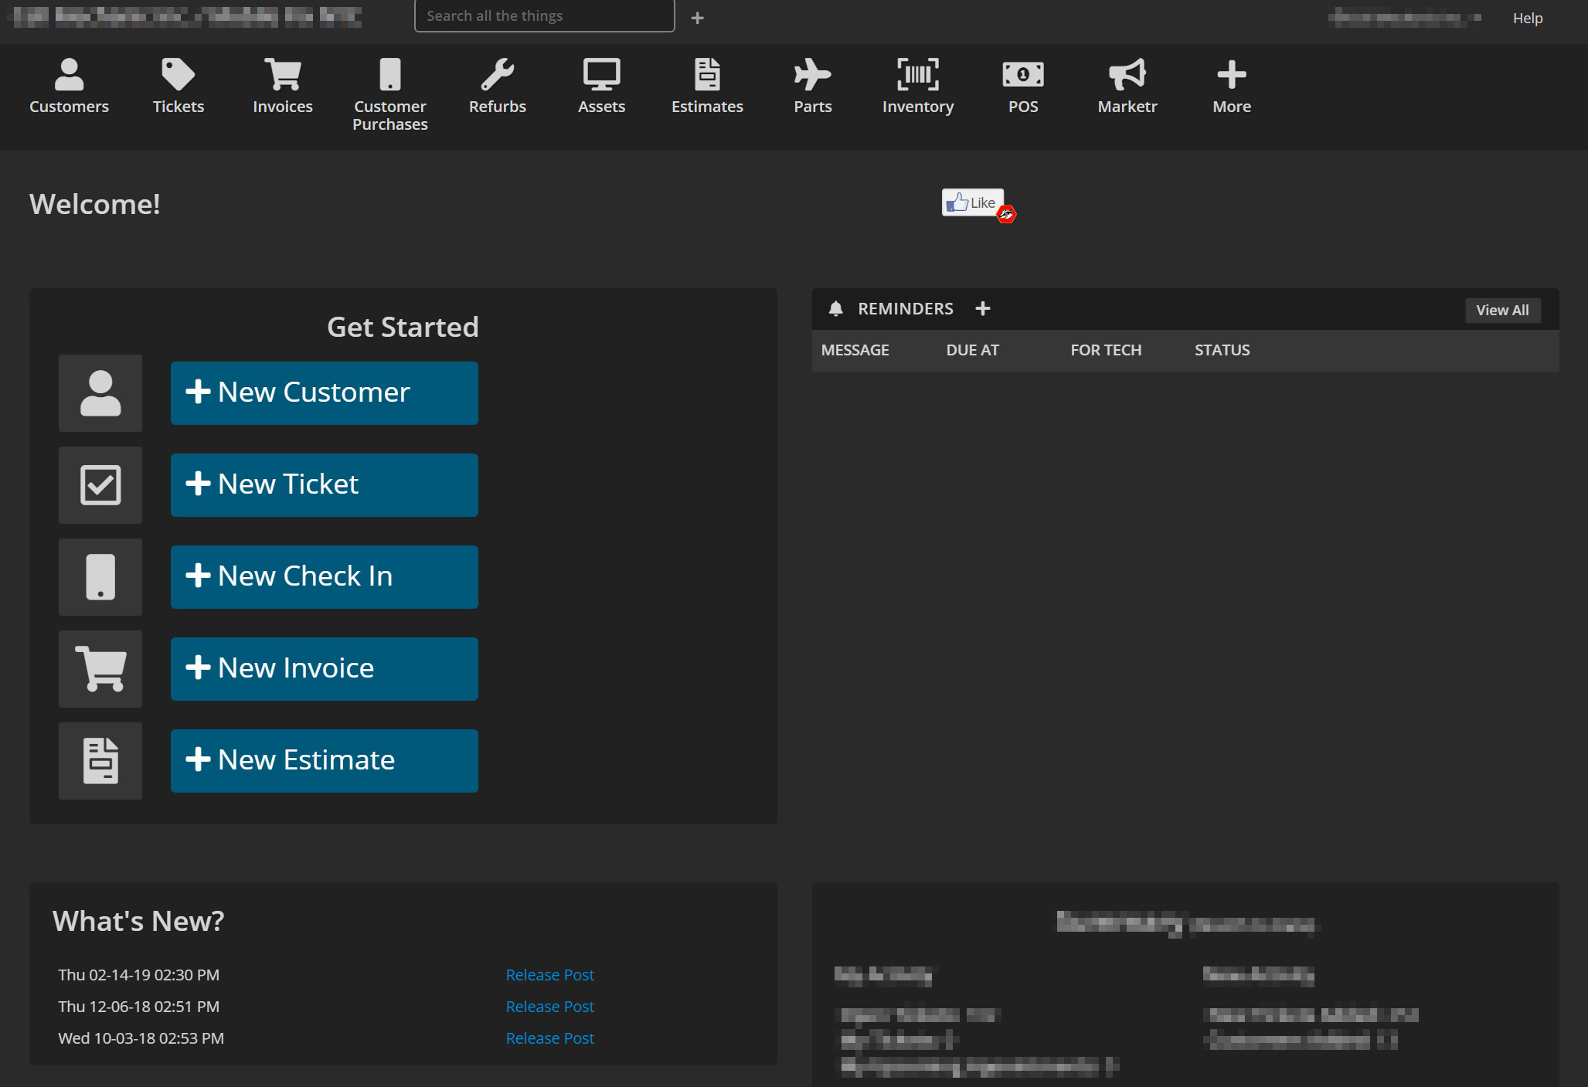The width and height of the screenshot is (1588, 1087).
Task: Click the New Customer button
Action: click(325, 393)
